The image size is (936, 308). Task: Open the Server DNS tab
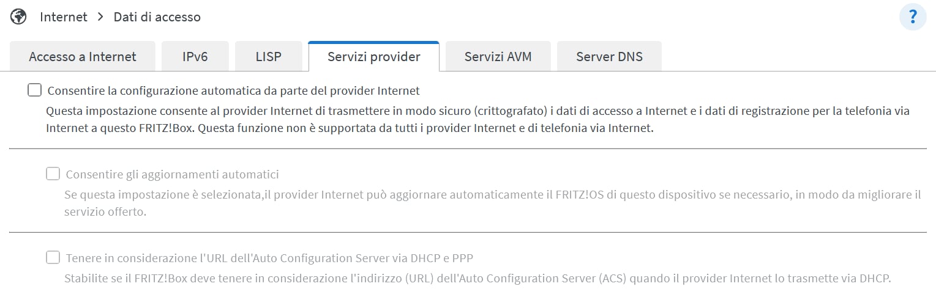pyautogui.click(x=609, y=57)
